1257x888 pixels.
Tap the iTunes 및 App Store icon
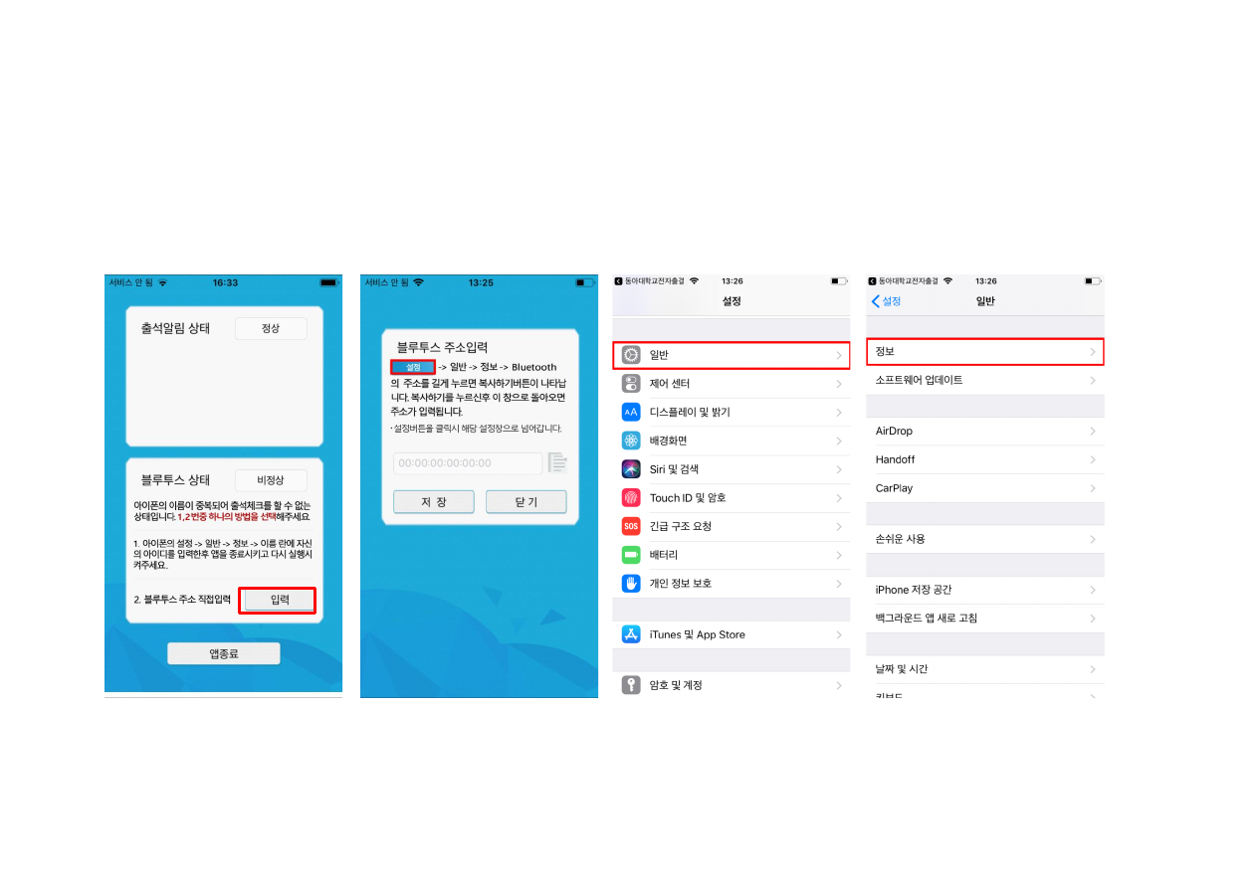pyautogui.click(x=631, y=634)
